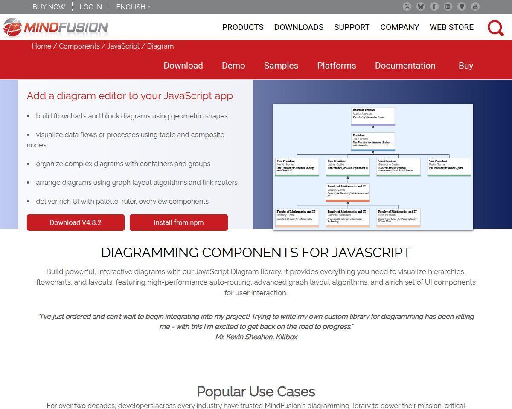Click the org chart diagram preview image
This screenshot has width=512, height=409.
(x=373, y=167)
